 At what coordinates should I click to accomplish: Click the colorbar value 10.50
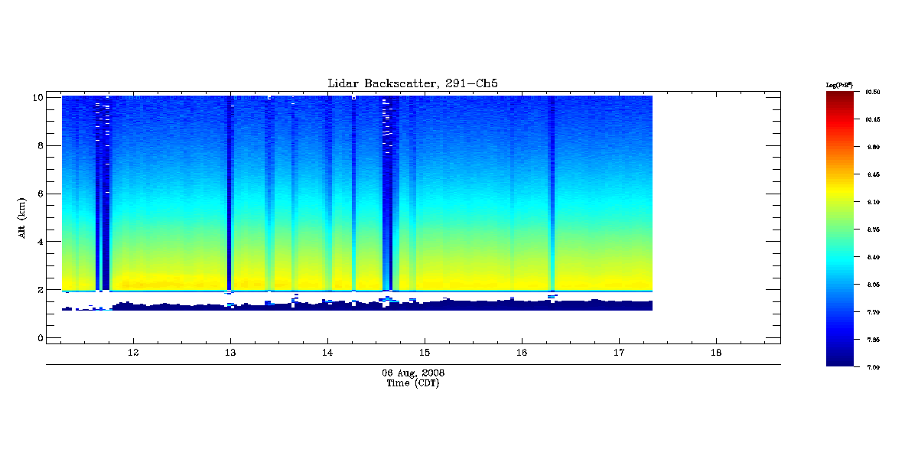click(x=873, y=92)
